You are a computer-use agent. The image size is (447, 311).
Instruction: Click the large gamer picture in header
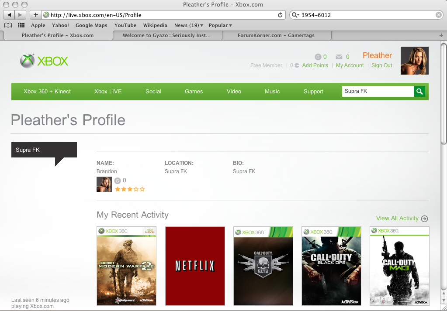coord(415,61)
